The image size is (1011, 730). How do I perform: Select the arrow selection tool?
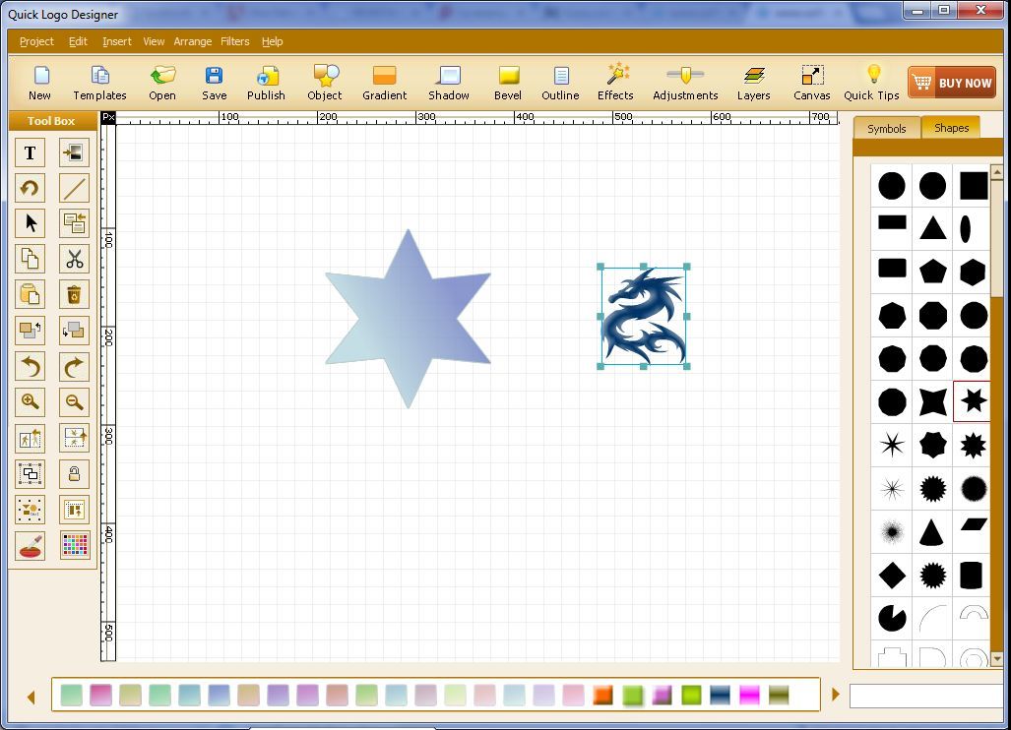tap(30, 223)
